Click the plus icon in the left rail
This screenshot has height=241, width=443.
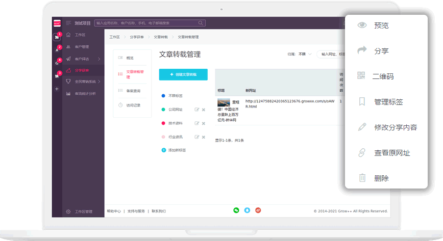pos(57,89)
